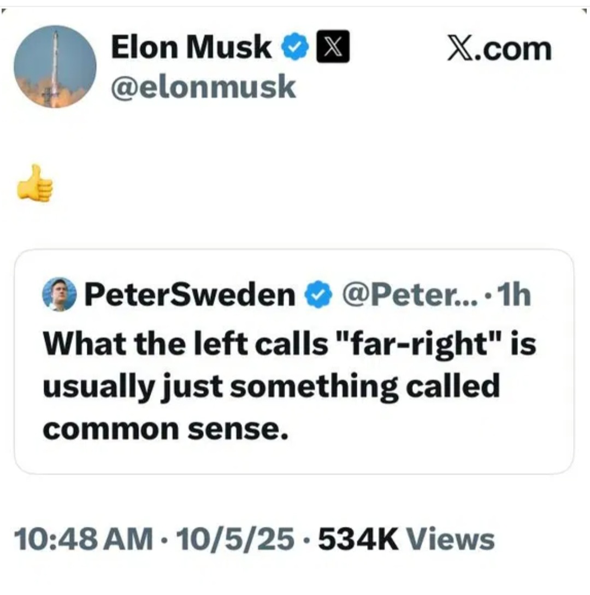Click the words "common sense." in quote

(166, 428)
